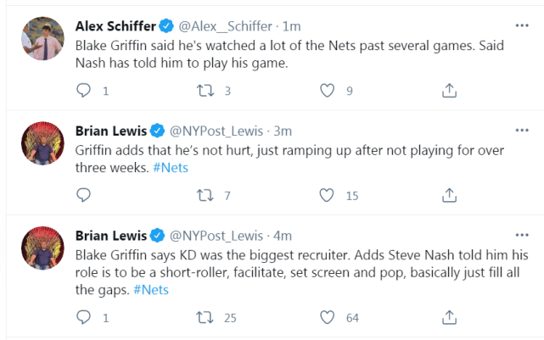544x340 pixels.
Task: Share Brian Lewis's 3m tweet
Action: 450,195
